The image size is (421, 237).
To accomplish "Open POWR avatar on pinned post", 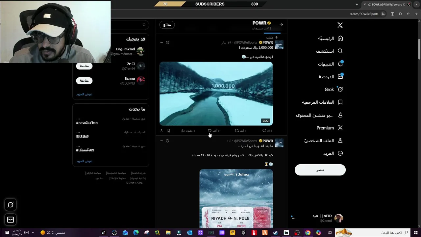I will (x=279, y=45).
